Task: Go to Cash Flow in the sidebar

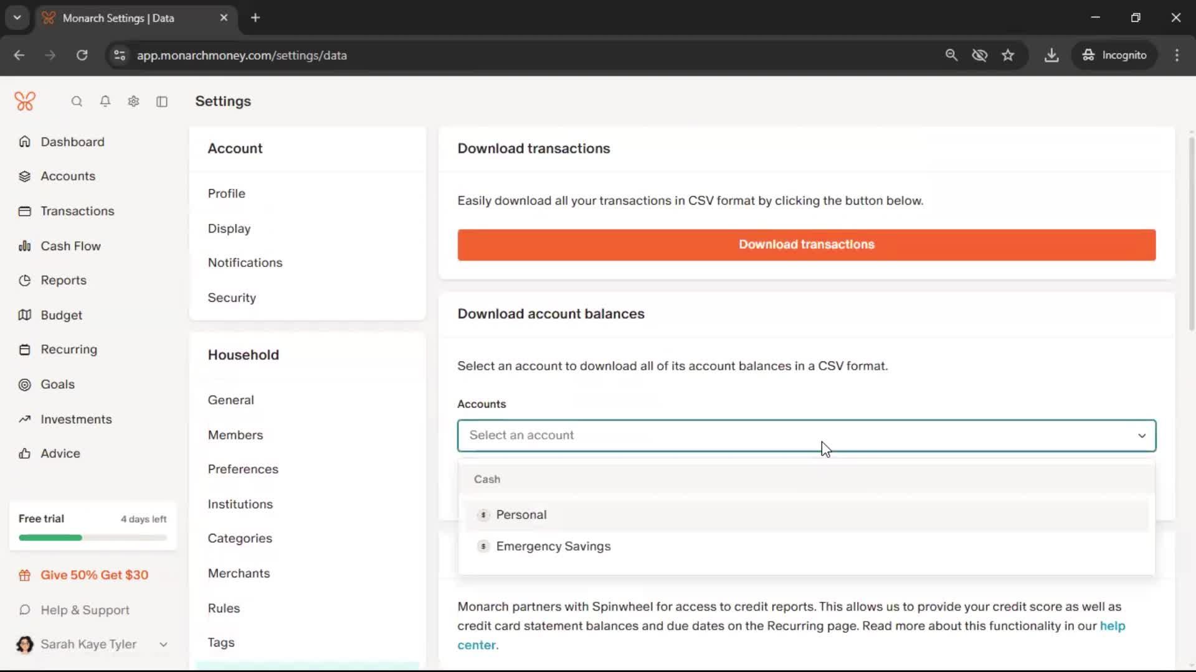Action: coord(70,246)
